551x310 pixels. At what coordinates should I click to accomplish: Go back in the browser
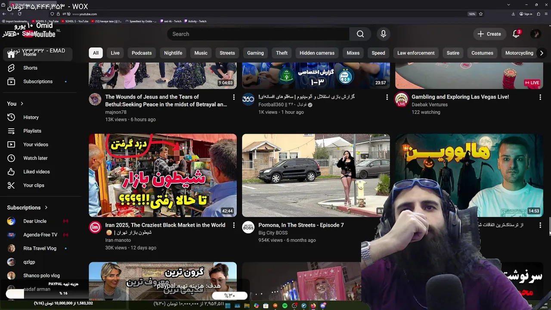[4, 14]
